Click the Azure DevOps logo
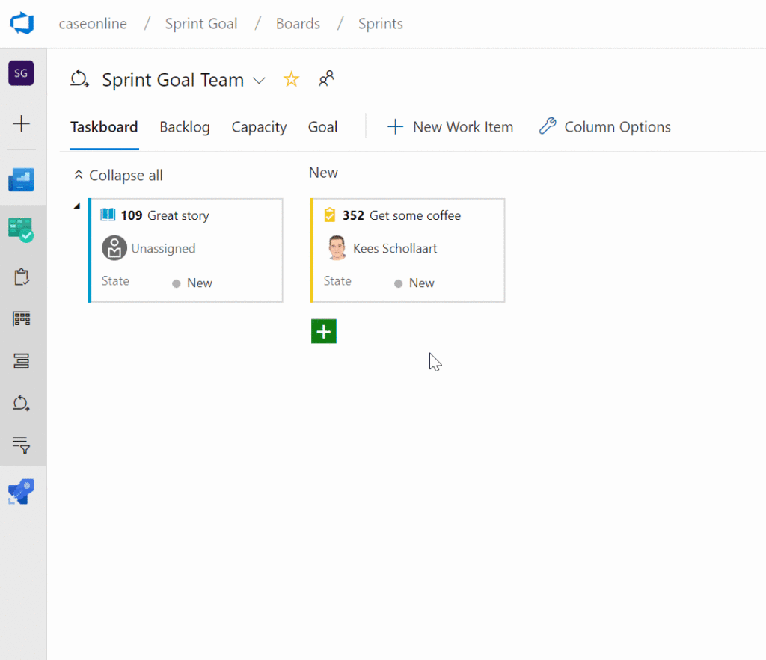766x660 pixels. (22, 23)
